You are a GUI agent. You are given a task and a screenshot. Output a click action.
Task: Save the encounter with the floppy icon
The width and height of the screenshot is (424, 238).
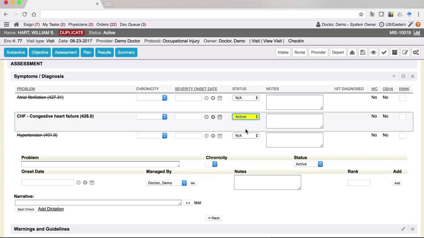coord(363,52)
